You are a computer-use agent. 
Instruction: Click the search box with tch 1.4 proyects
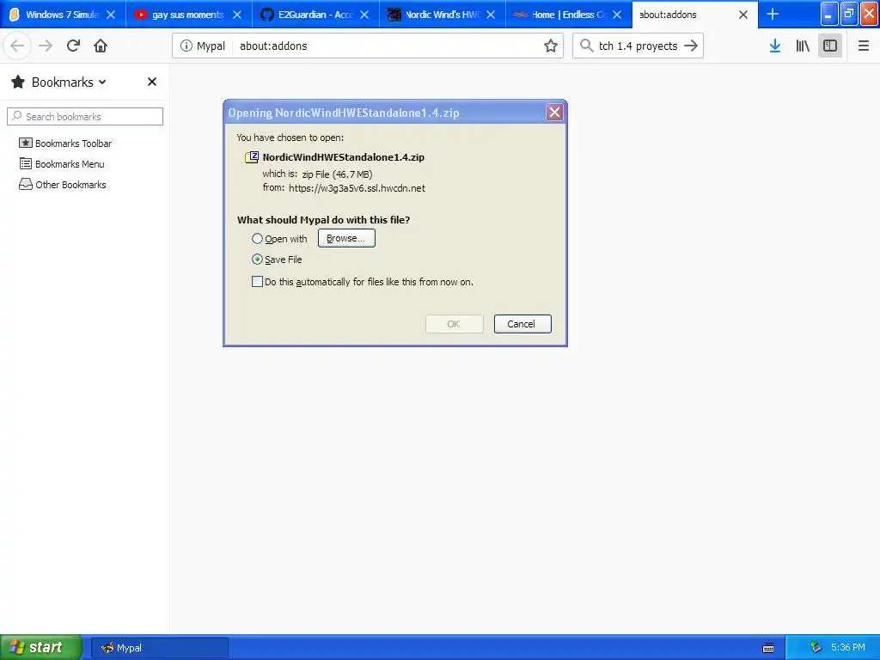[x=639, y=46]
